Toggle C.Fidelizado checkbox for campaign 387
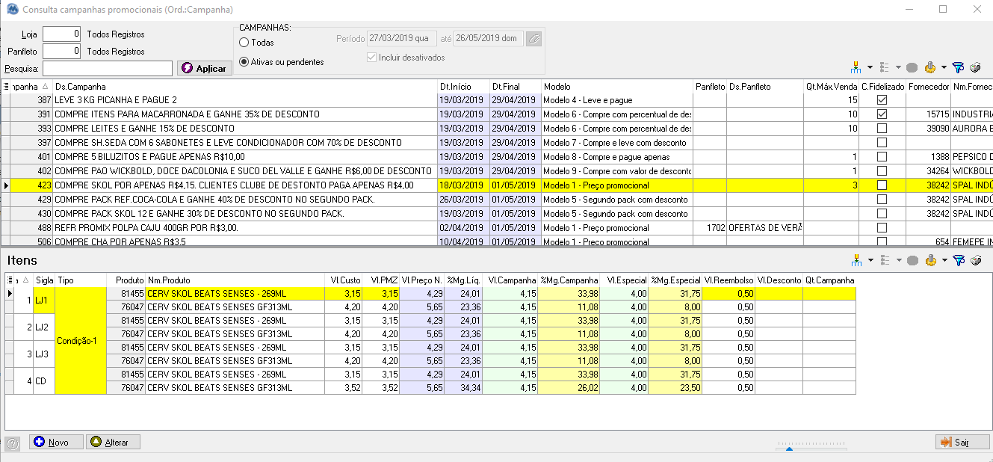The width and height of the screenshot is (993, 462). pyautogui.click(x=882, y=100)
